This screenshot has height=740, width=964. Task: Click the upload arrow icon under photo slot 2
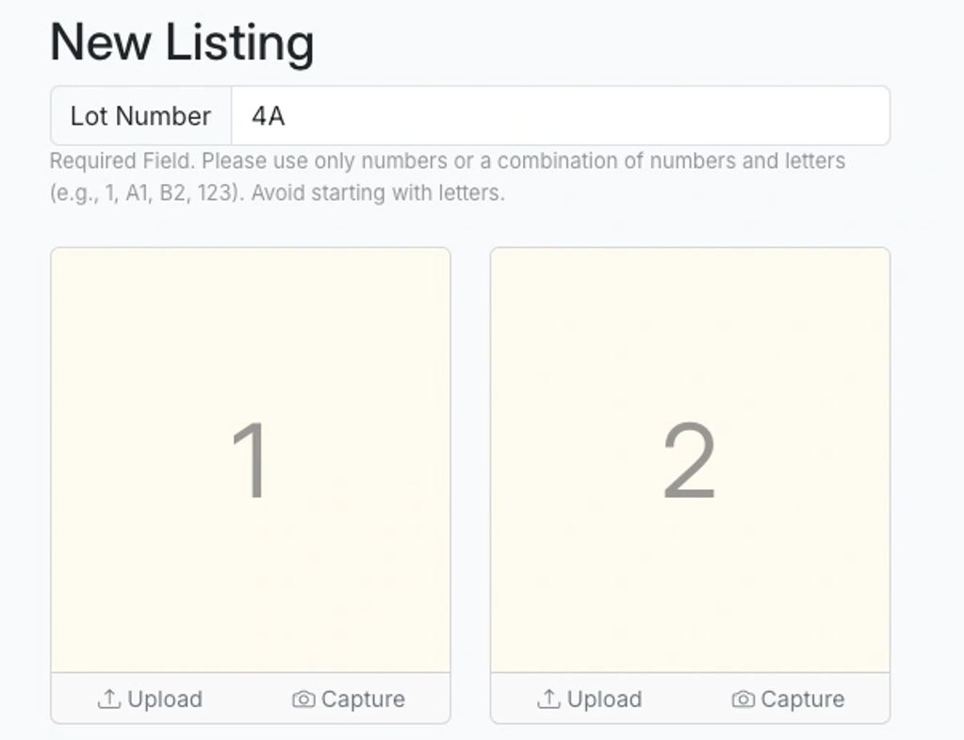tap(548, 699)
